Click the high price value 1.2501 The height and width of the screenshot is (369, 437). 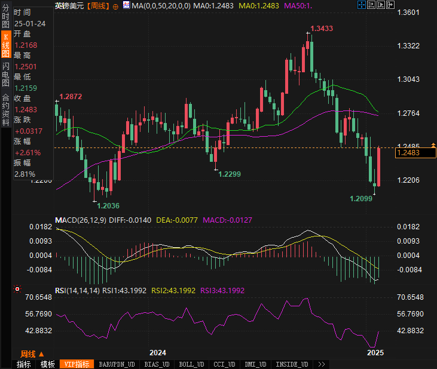tap(25, 67)
